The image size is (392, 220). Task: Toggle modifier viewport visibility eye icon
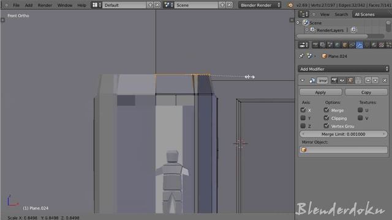tap(342, 80)
